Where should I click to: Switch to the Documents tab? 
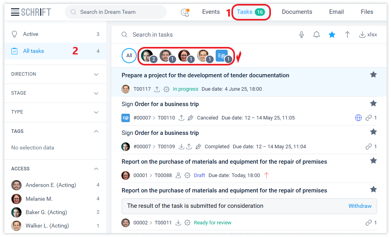point(297,12)
